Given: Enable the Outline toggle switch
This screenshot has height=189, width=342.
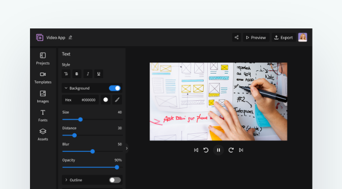Looking at the screenshot, I should [x=115, y=180].
